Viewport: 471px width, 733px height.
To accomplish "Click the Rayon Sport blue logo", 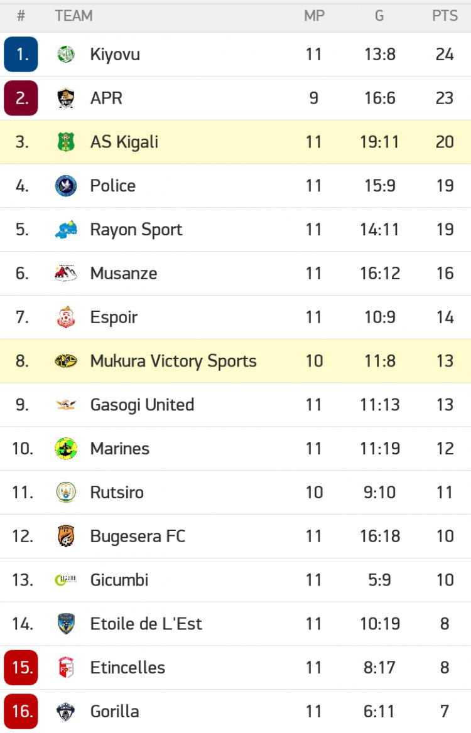I will [x=66, y=230].
